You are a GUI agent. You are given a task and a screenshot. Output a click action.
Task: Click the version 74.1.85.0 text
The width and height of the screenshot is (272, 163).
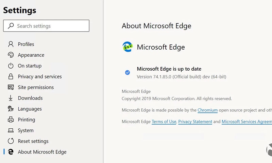182,77
